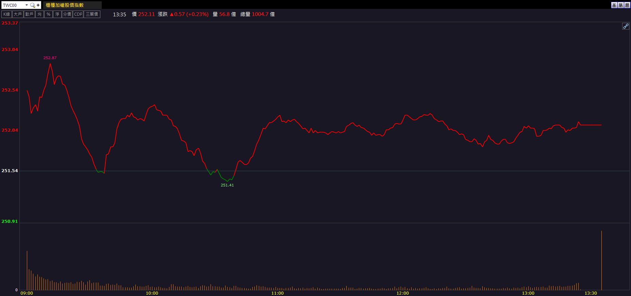Viewport: 631px width, 296px height.
Task: Click the 251.54 reference price label
Action: click(10, 171)
